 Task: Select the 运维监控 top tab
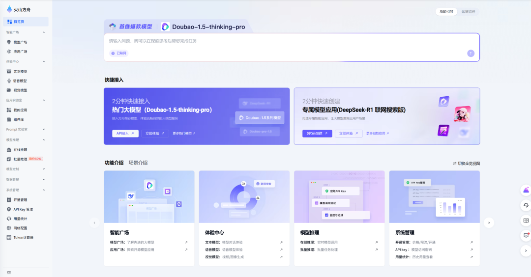(x=469, y=11)
